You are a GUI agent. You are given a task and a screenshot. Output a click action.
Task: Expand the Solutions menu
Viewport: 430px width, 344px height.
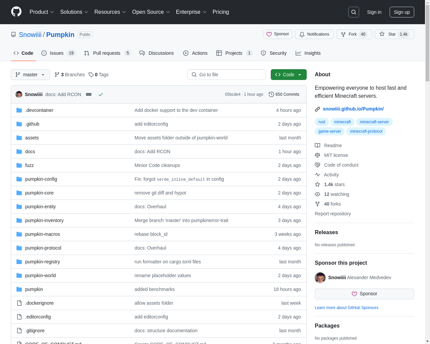tap(74, 12)
